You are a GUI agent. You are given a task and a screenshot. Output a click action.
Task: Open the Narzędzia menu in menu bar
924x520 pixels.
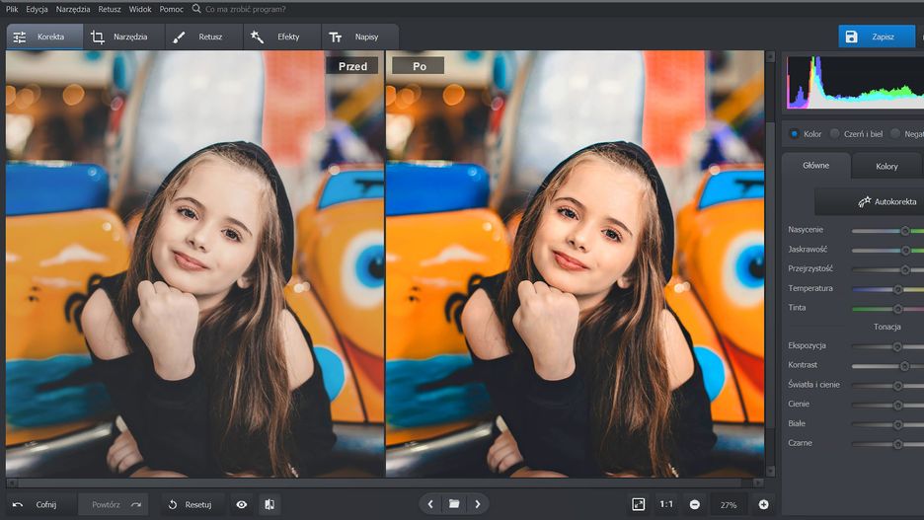(72, 9)
